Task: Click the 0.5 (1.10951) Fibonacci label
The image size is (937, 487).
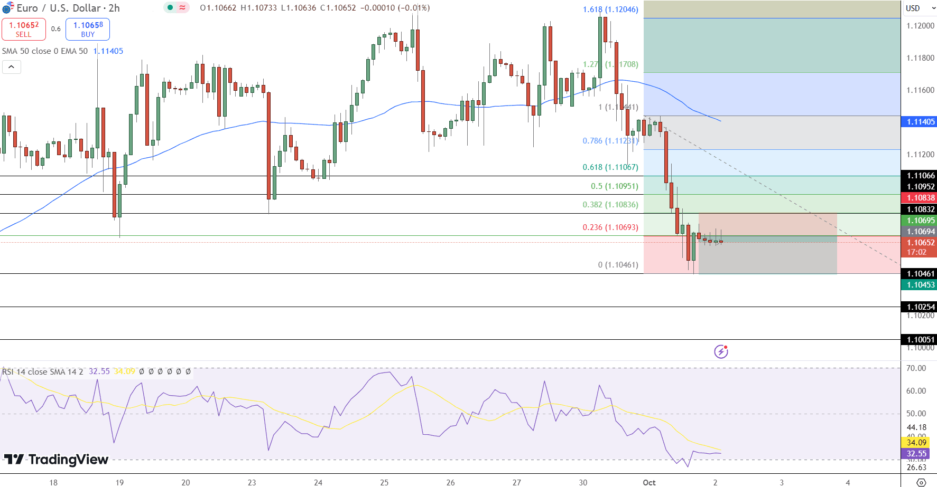Action: 614,186
